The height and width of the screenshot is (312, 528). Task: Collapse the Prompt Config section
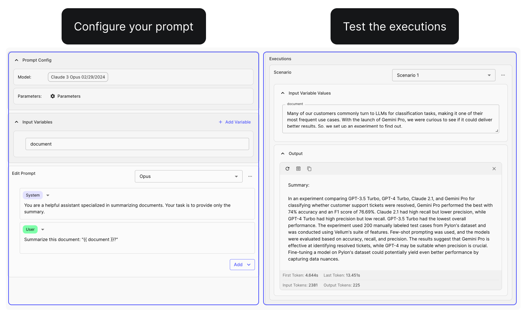pos(16,60)
